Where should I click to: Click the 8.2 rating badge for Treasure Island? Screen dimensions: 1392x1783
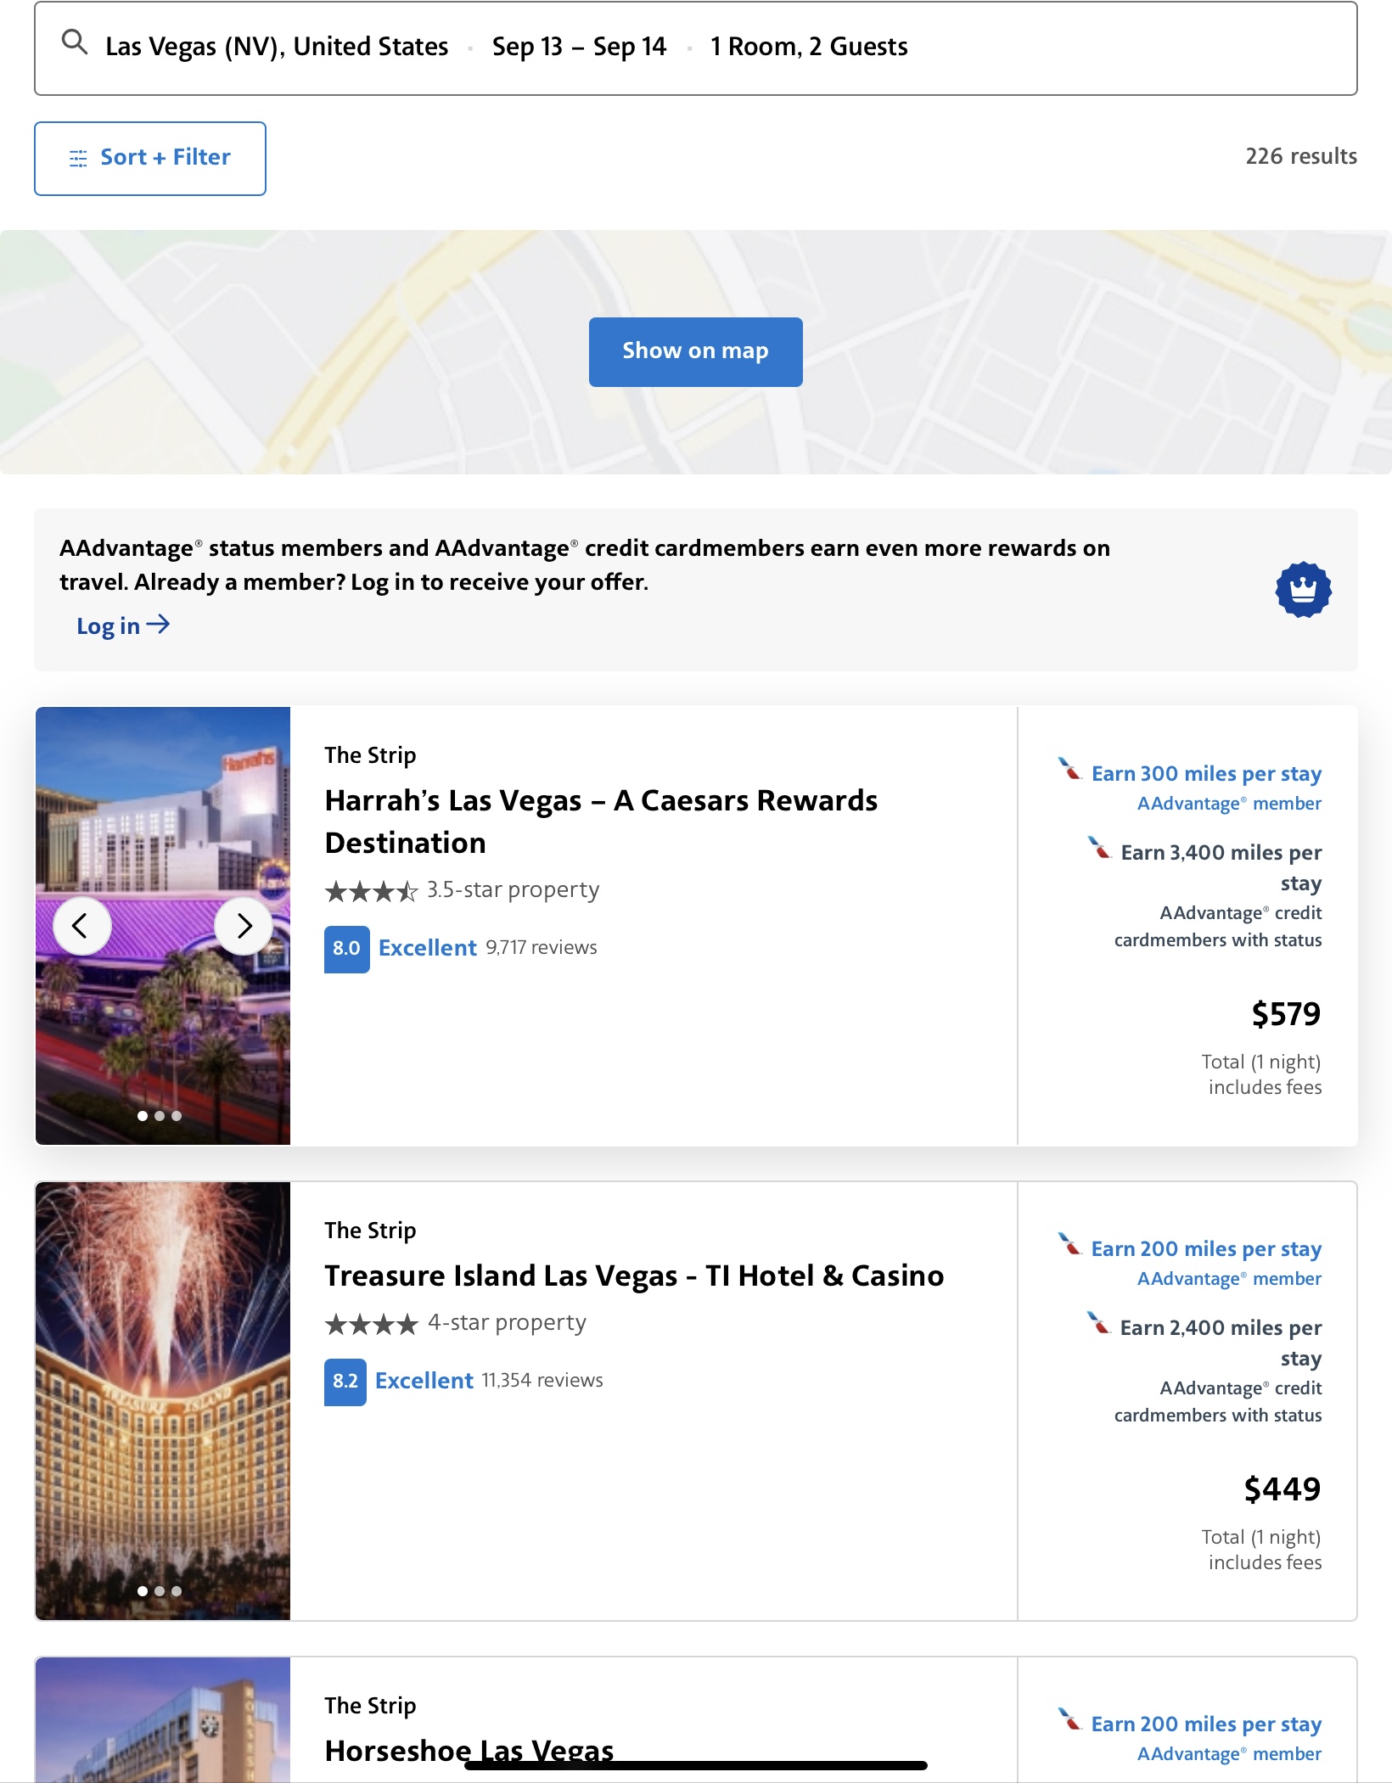pyautogui.click(x=345, y=1382)
